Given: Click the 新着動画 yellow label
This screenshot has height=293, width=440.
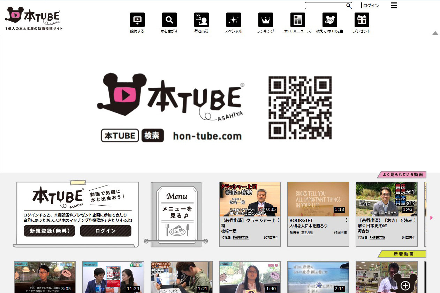Looking at the screenshot, I should [x=402, y=254].
